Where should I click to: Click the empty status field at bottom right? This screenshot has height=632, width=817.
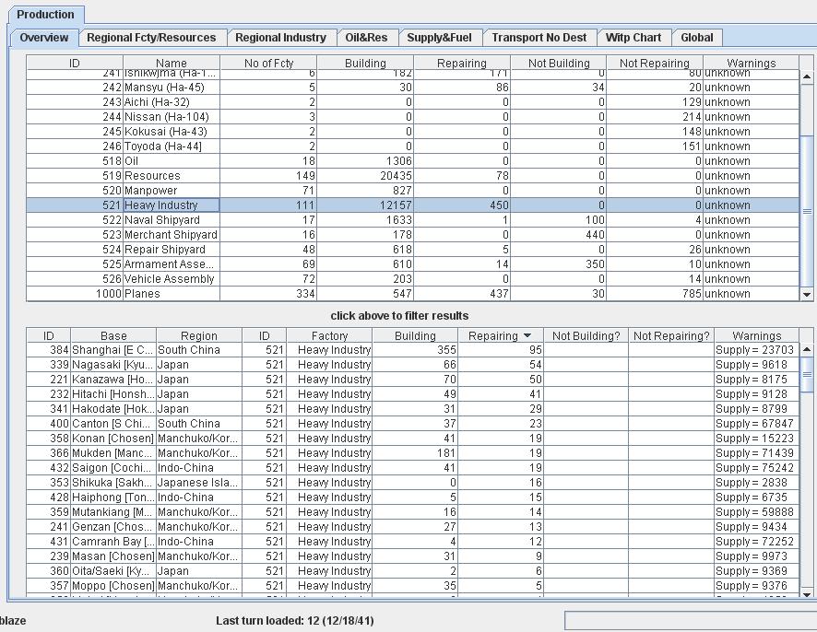tap(691, 621)
